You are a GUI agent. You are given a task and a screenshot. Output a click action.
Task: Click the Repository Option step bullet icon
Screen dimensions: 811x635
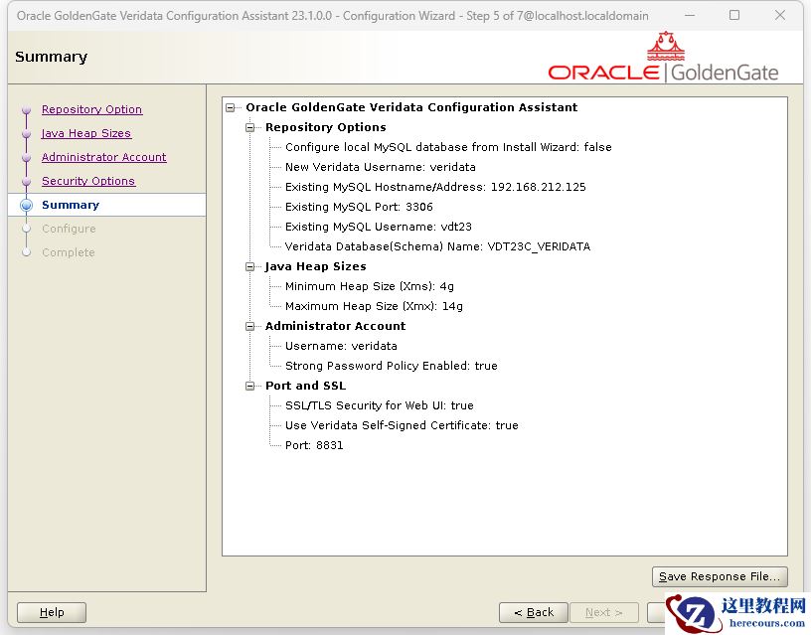pyautogui.click(x=27, y=109)
